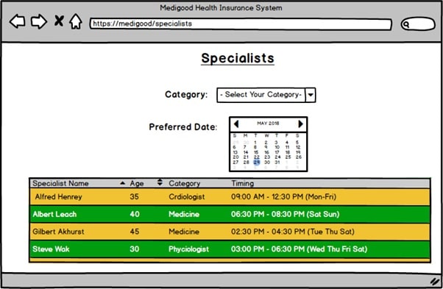Select Steve Wak in the table
The image size is (443, 289).
(x=51, y=249)
